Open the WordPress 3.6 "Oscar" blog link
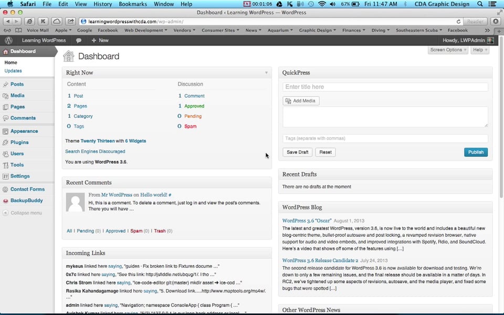 pos(307,220)
